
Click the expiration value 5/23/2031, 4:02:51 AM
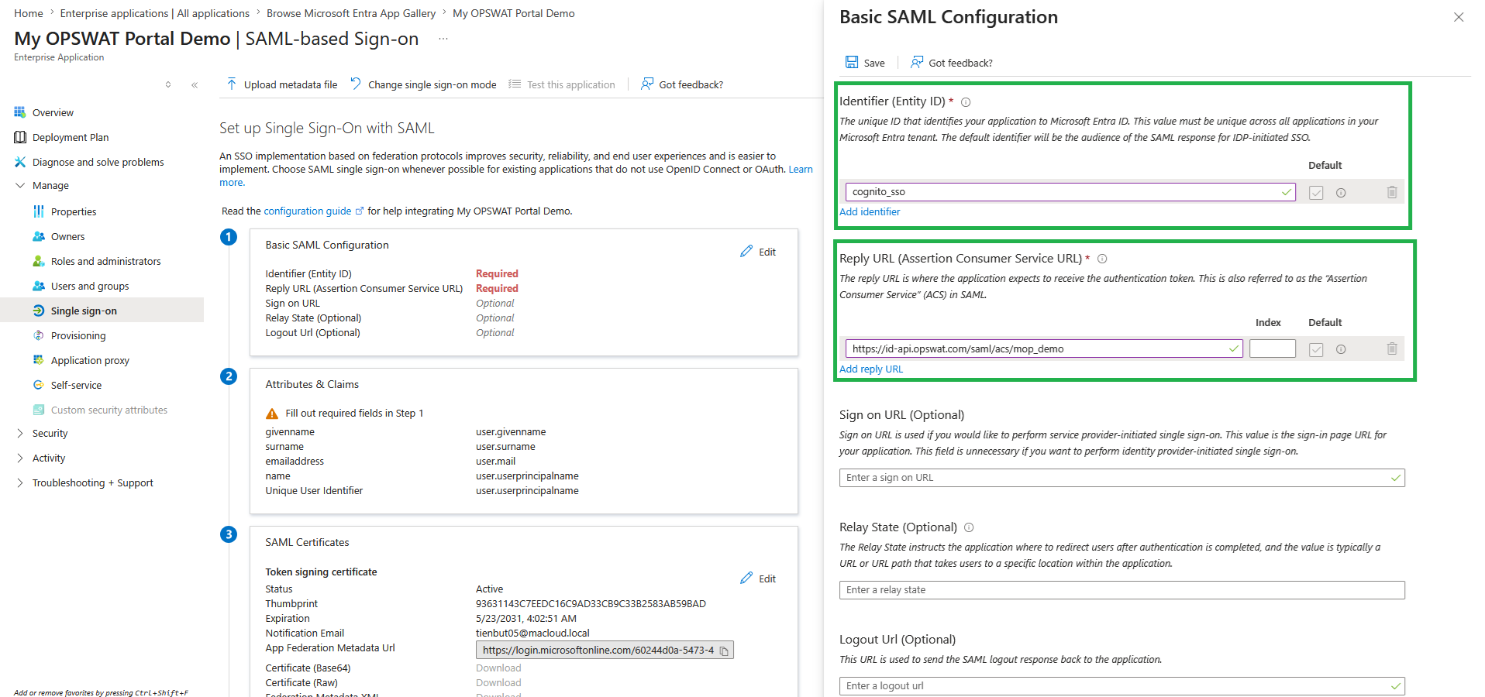click(526, 619)
